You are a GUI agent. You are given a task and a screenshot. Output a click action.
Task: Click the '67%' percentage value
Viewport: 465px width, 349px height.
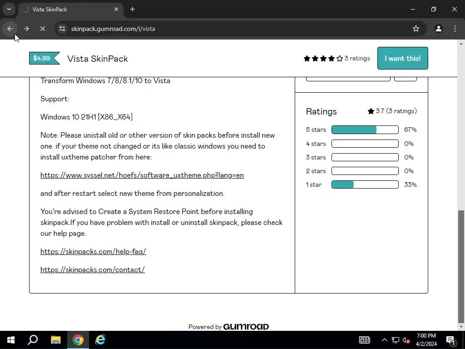click(x=410, y=130)
